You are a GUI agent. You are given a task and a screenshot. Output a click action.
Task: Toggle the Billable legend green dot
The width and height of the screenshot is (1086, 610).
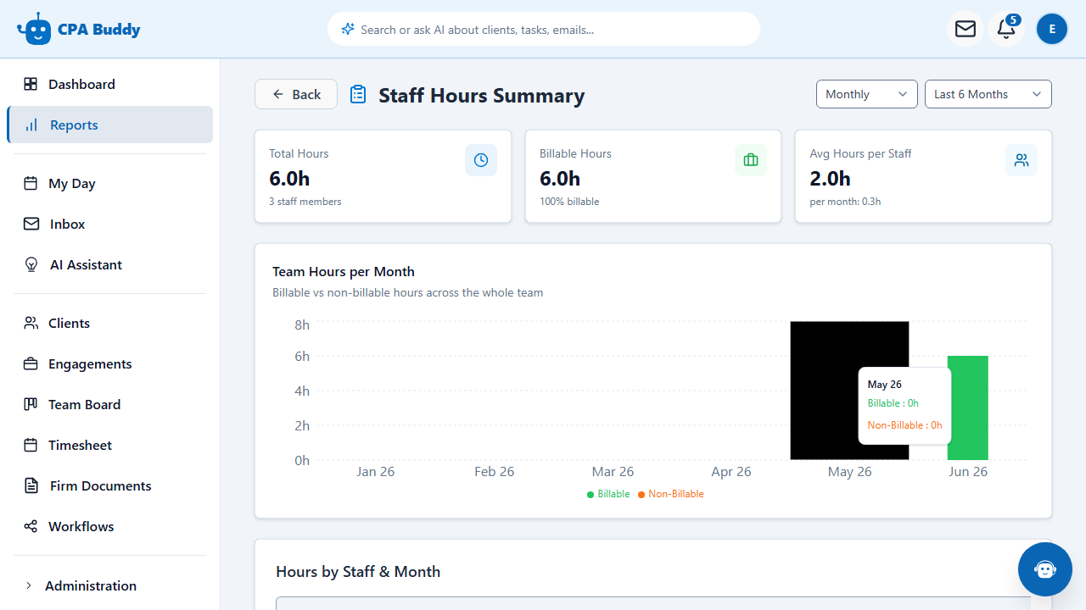[591, 495]
